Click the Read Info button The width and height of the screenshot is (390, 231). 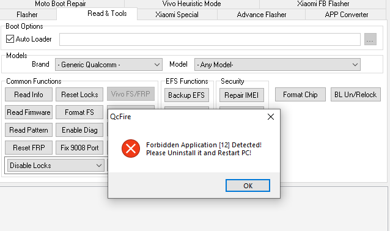tap(29, 95)
